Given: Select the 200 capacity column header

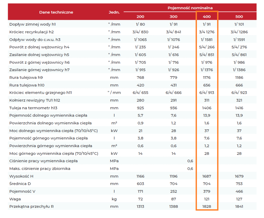Looking at the screenshot, I should click(140, 16).
